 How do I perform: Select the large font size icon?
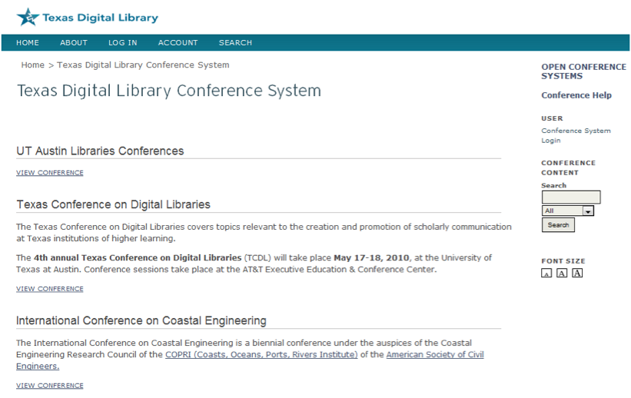tap(577, 273)
